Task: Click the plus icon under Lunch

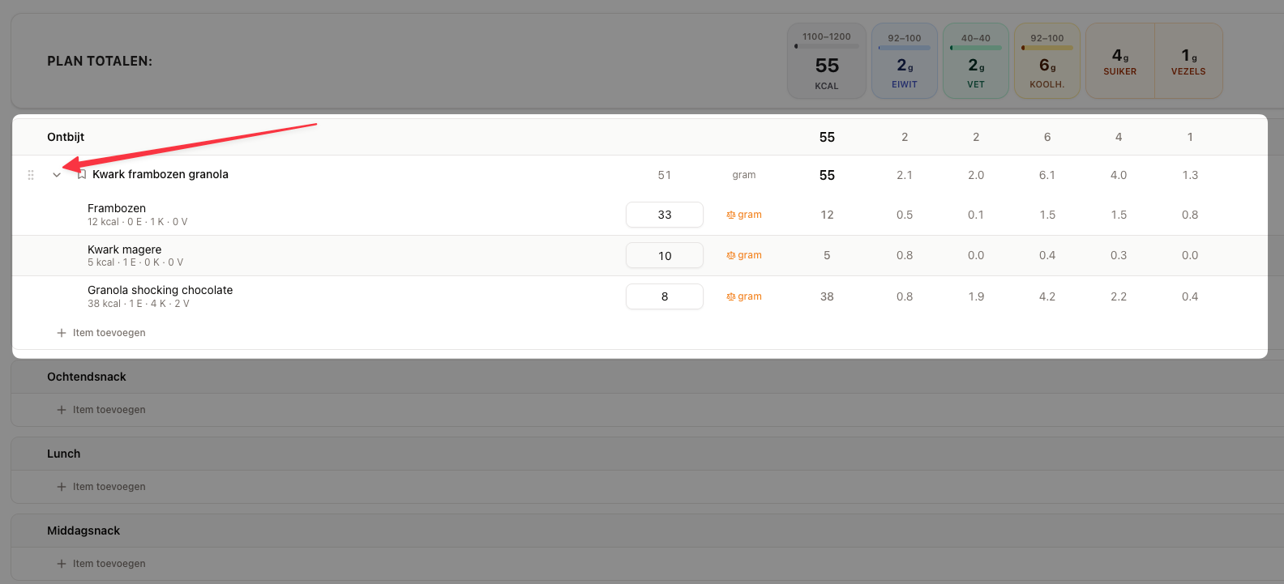Action: point(62,487)
